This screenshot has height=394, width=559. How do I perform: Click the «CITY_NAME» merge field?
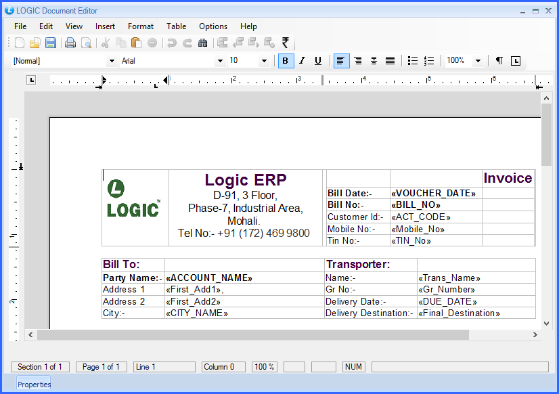197,313
